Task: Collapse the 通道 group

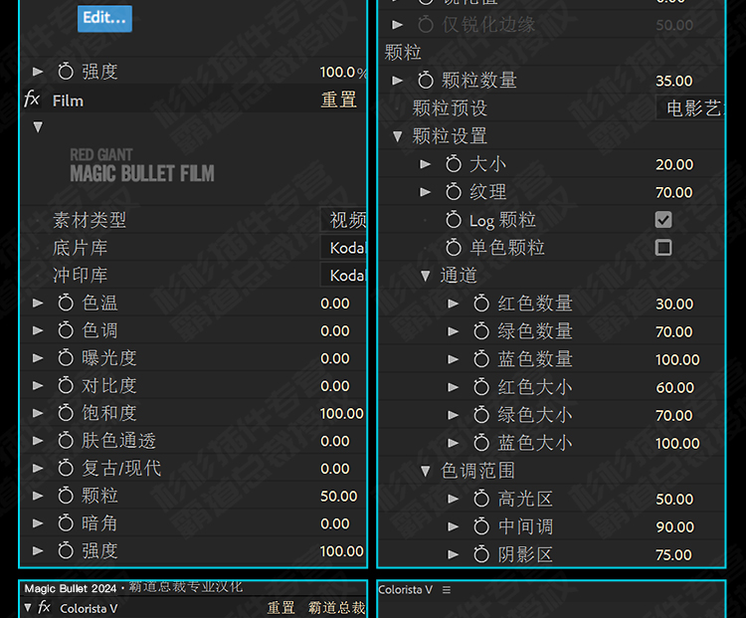Action: 426,276
